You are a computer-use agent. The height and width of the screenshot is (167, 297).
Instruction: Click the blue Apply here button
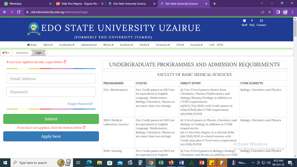[51, 136]
